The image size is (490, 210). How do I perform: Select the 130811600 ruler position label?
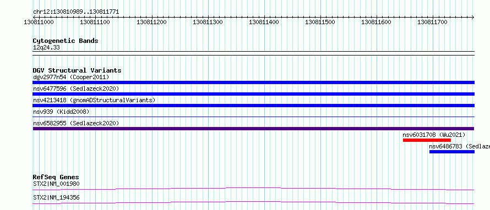pyautogui.click(x=376, y=22)
